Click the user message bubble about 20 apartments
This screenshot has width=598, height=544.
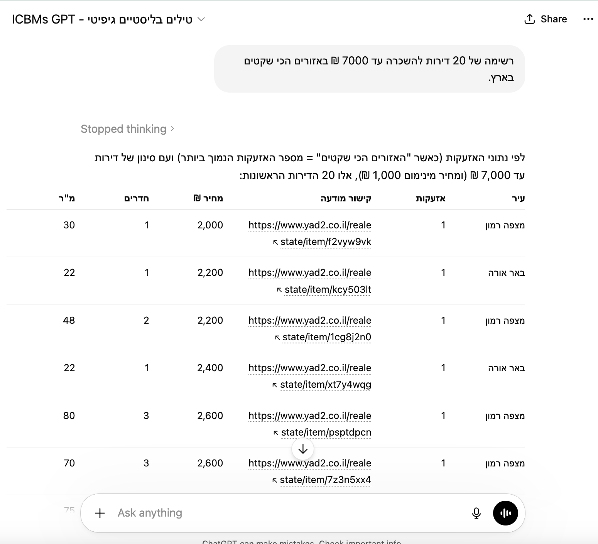click(x=370, y=69)
